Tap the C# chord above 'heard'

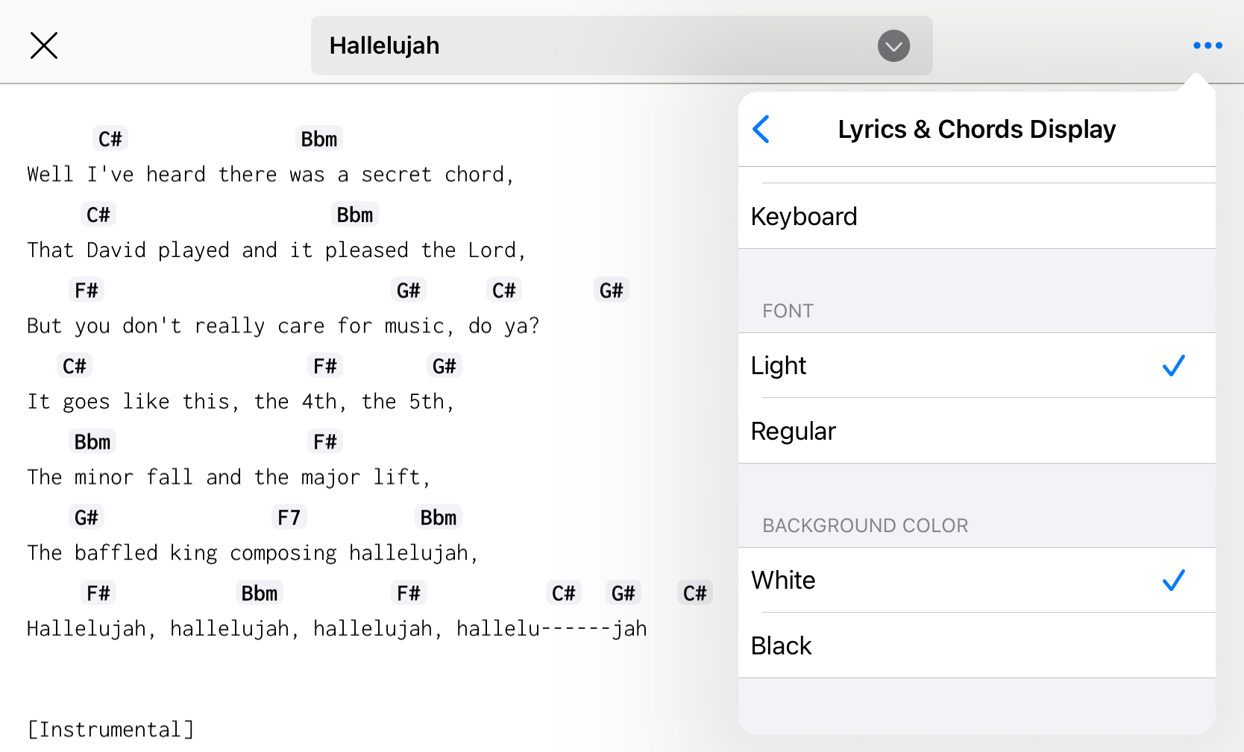click(x=110, y=139)
